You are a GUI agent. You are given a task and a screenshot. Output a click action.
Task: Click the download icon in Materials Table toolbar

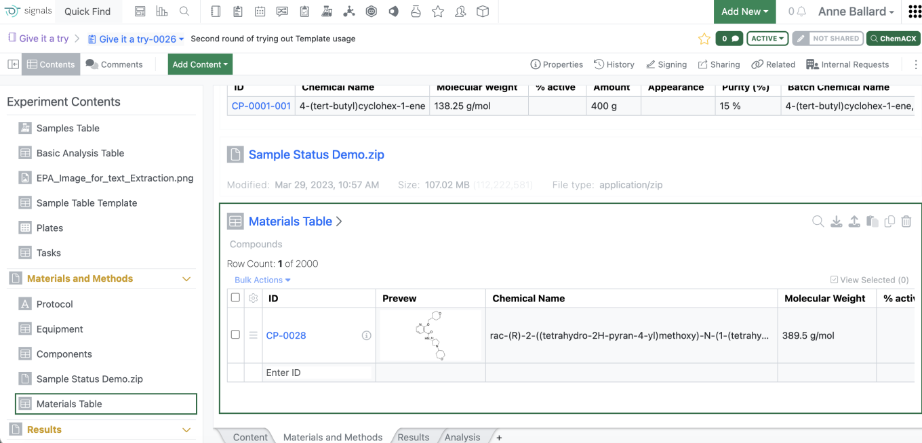click(x=837, y=221)
